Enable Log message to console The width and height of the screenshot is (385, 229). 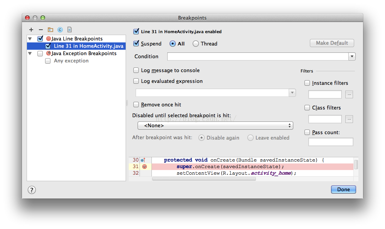point(136,70)
